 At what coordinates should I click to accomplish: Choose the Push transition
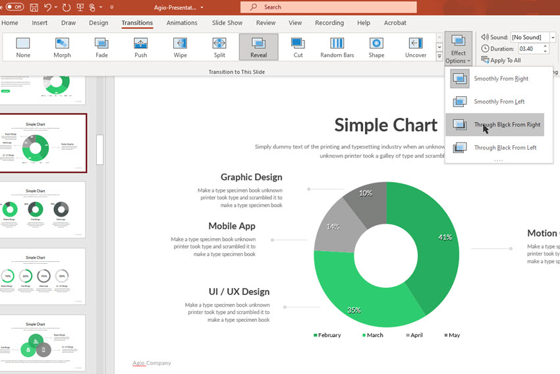click(x=141, y=47)
